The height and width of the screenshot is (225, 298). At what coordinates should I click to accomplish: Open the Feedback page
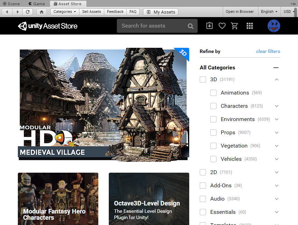click(x=115, y=12)
